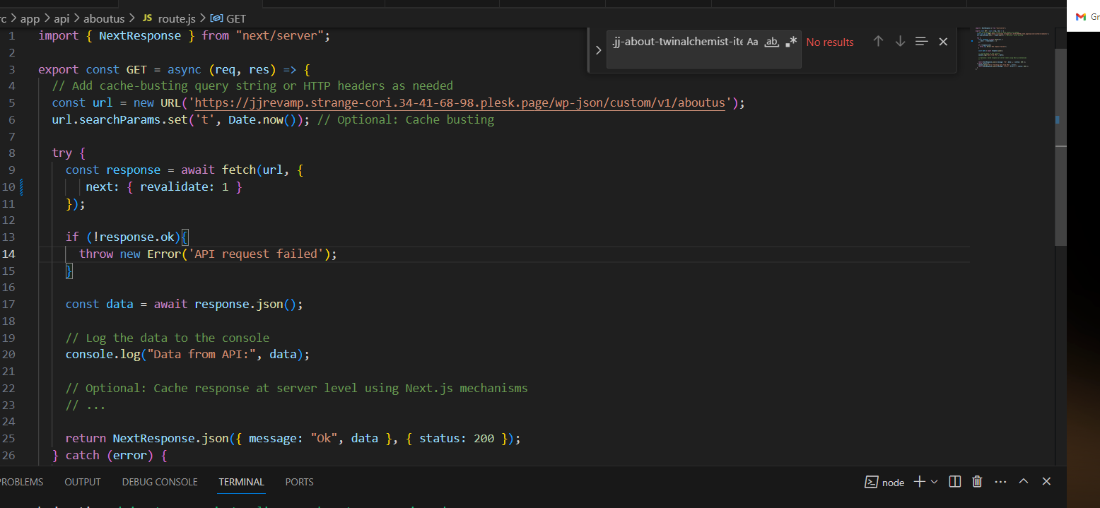Screen dimensions: 1100x508
Task: Expand the Replace field in find widget
Action: coord(598,50)
